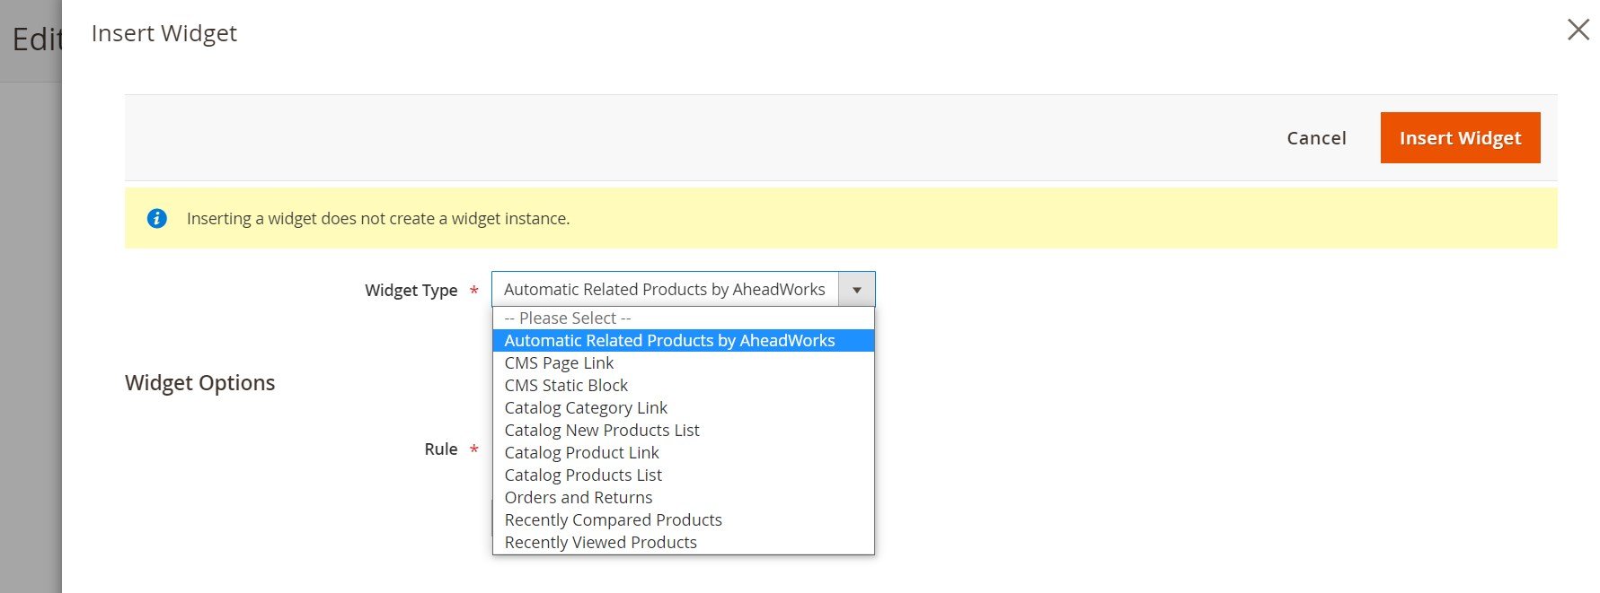Viewport: 1600px width, 593px height.
Task: Choose Automatic Related Products by AheadWorks option
Action: [x=683, y=341]
